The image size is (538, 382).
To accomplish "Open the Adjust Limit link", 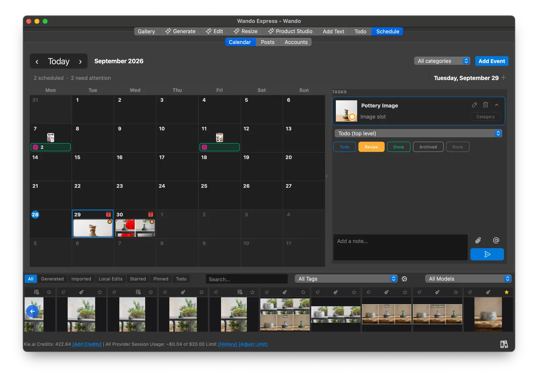I will click(x=253, y=344).
